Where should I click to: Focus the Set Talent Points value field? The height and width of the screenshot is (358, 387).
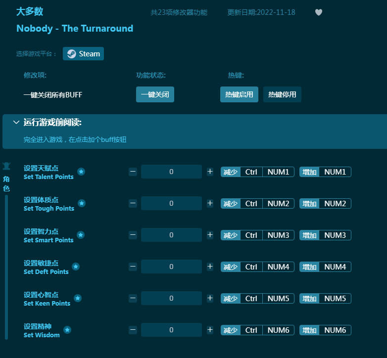[171, 172]
